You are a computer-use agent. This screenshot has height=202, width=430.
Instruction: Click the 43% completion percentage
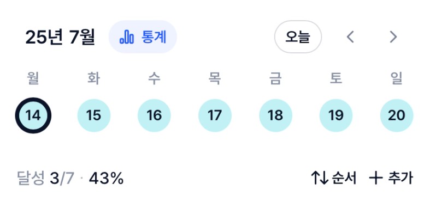tap(106, 179)
